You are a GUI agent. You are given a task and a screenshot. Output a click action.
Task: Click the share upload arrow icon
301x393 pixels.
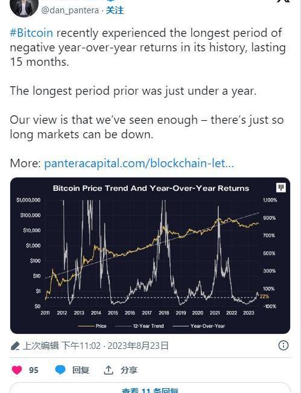(x=109, y=370)
